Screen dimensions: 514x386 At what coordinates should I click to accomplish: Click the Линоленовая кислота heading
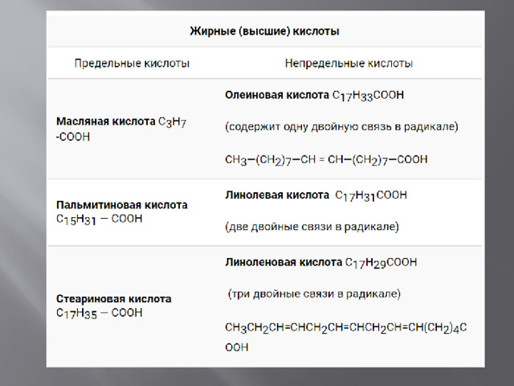(x=284, y=262)
